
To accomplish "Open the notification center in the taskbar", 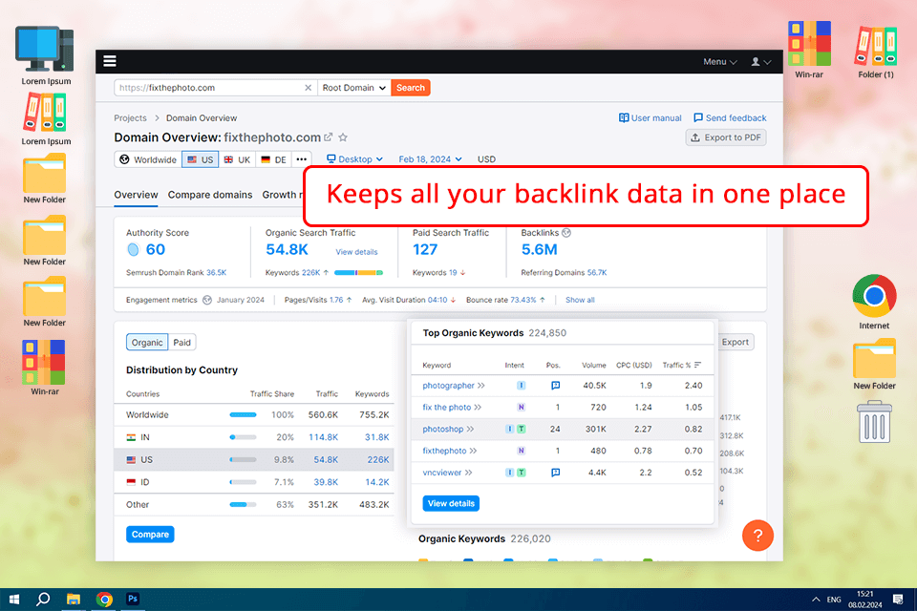I will [x=898, y=600].
